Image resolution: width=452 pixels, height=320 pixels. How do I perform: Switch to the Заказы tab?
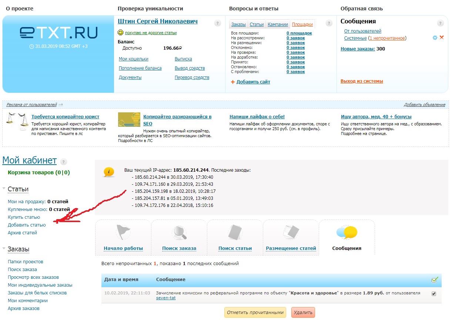click(x=238, y=24)
